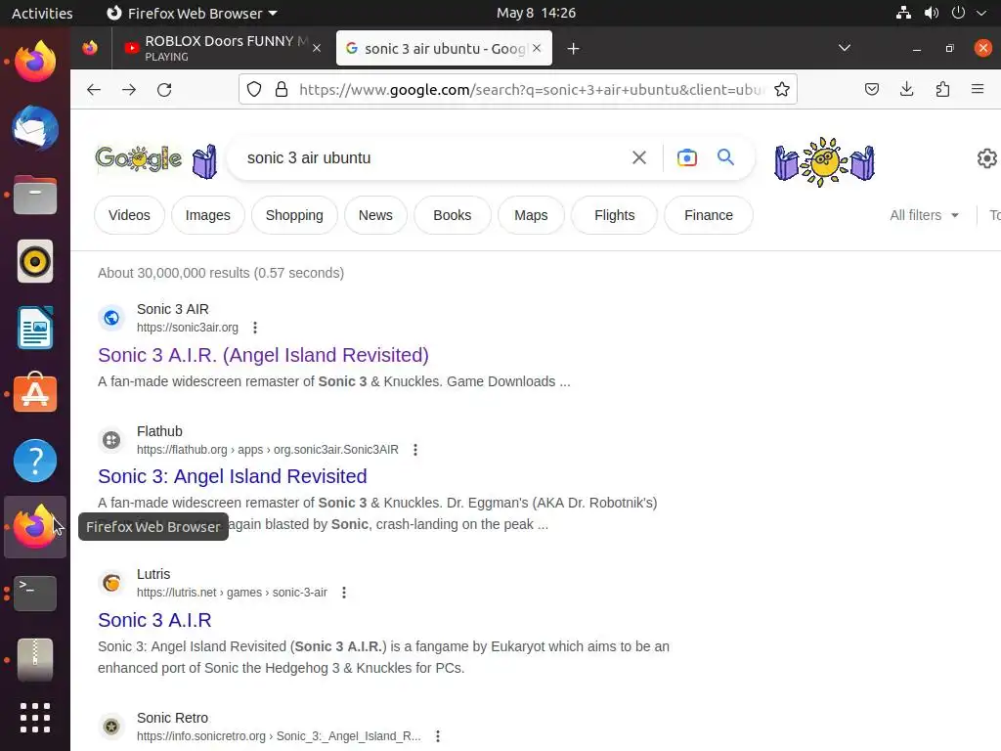The height and width of the screenshot is (751, 1001).
Task: Open the https://sonic3air.org URL text
Action: click(187, 328)
